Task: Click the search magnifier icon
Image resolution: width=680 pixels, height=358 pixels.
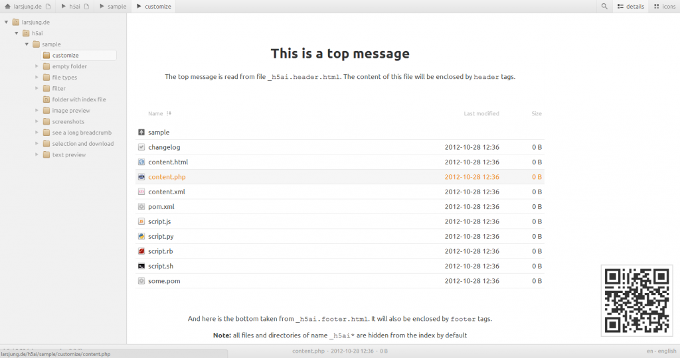Action: 604,6
